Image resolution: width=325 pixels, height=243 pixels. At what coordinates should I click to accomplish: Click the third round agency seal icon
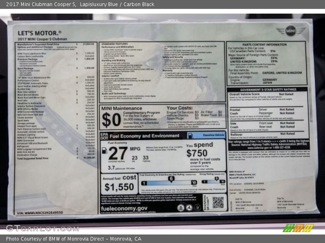click(x=197, y=207)
